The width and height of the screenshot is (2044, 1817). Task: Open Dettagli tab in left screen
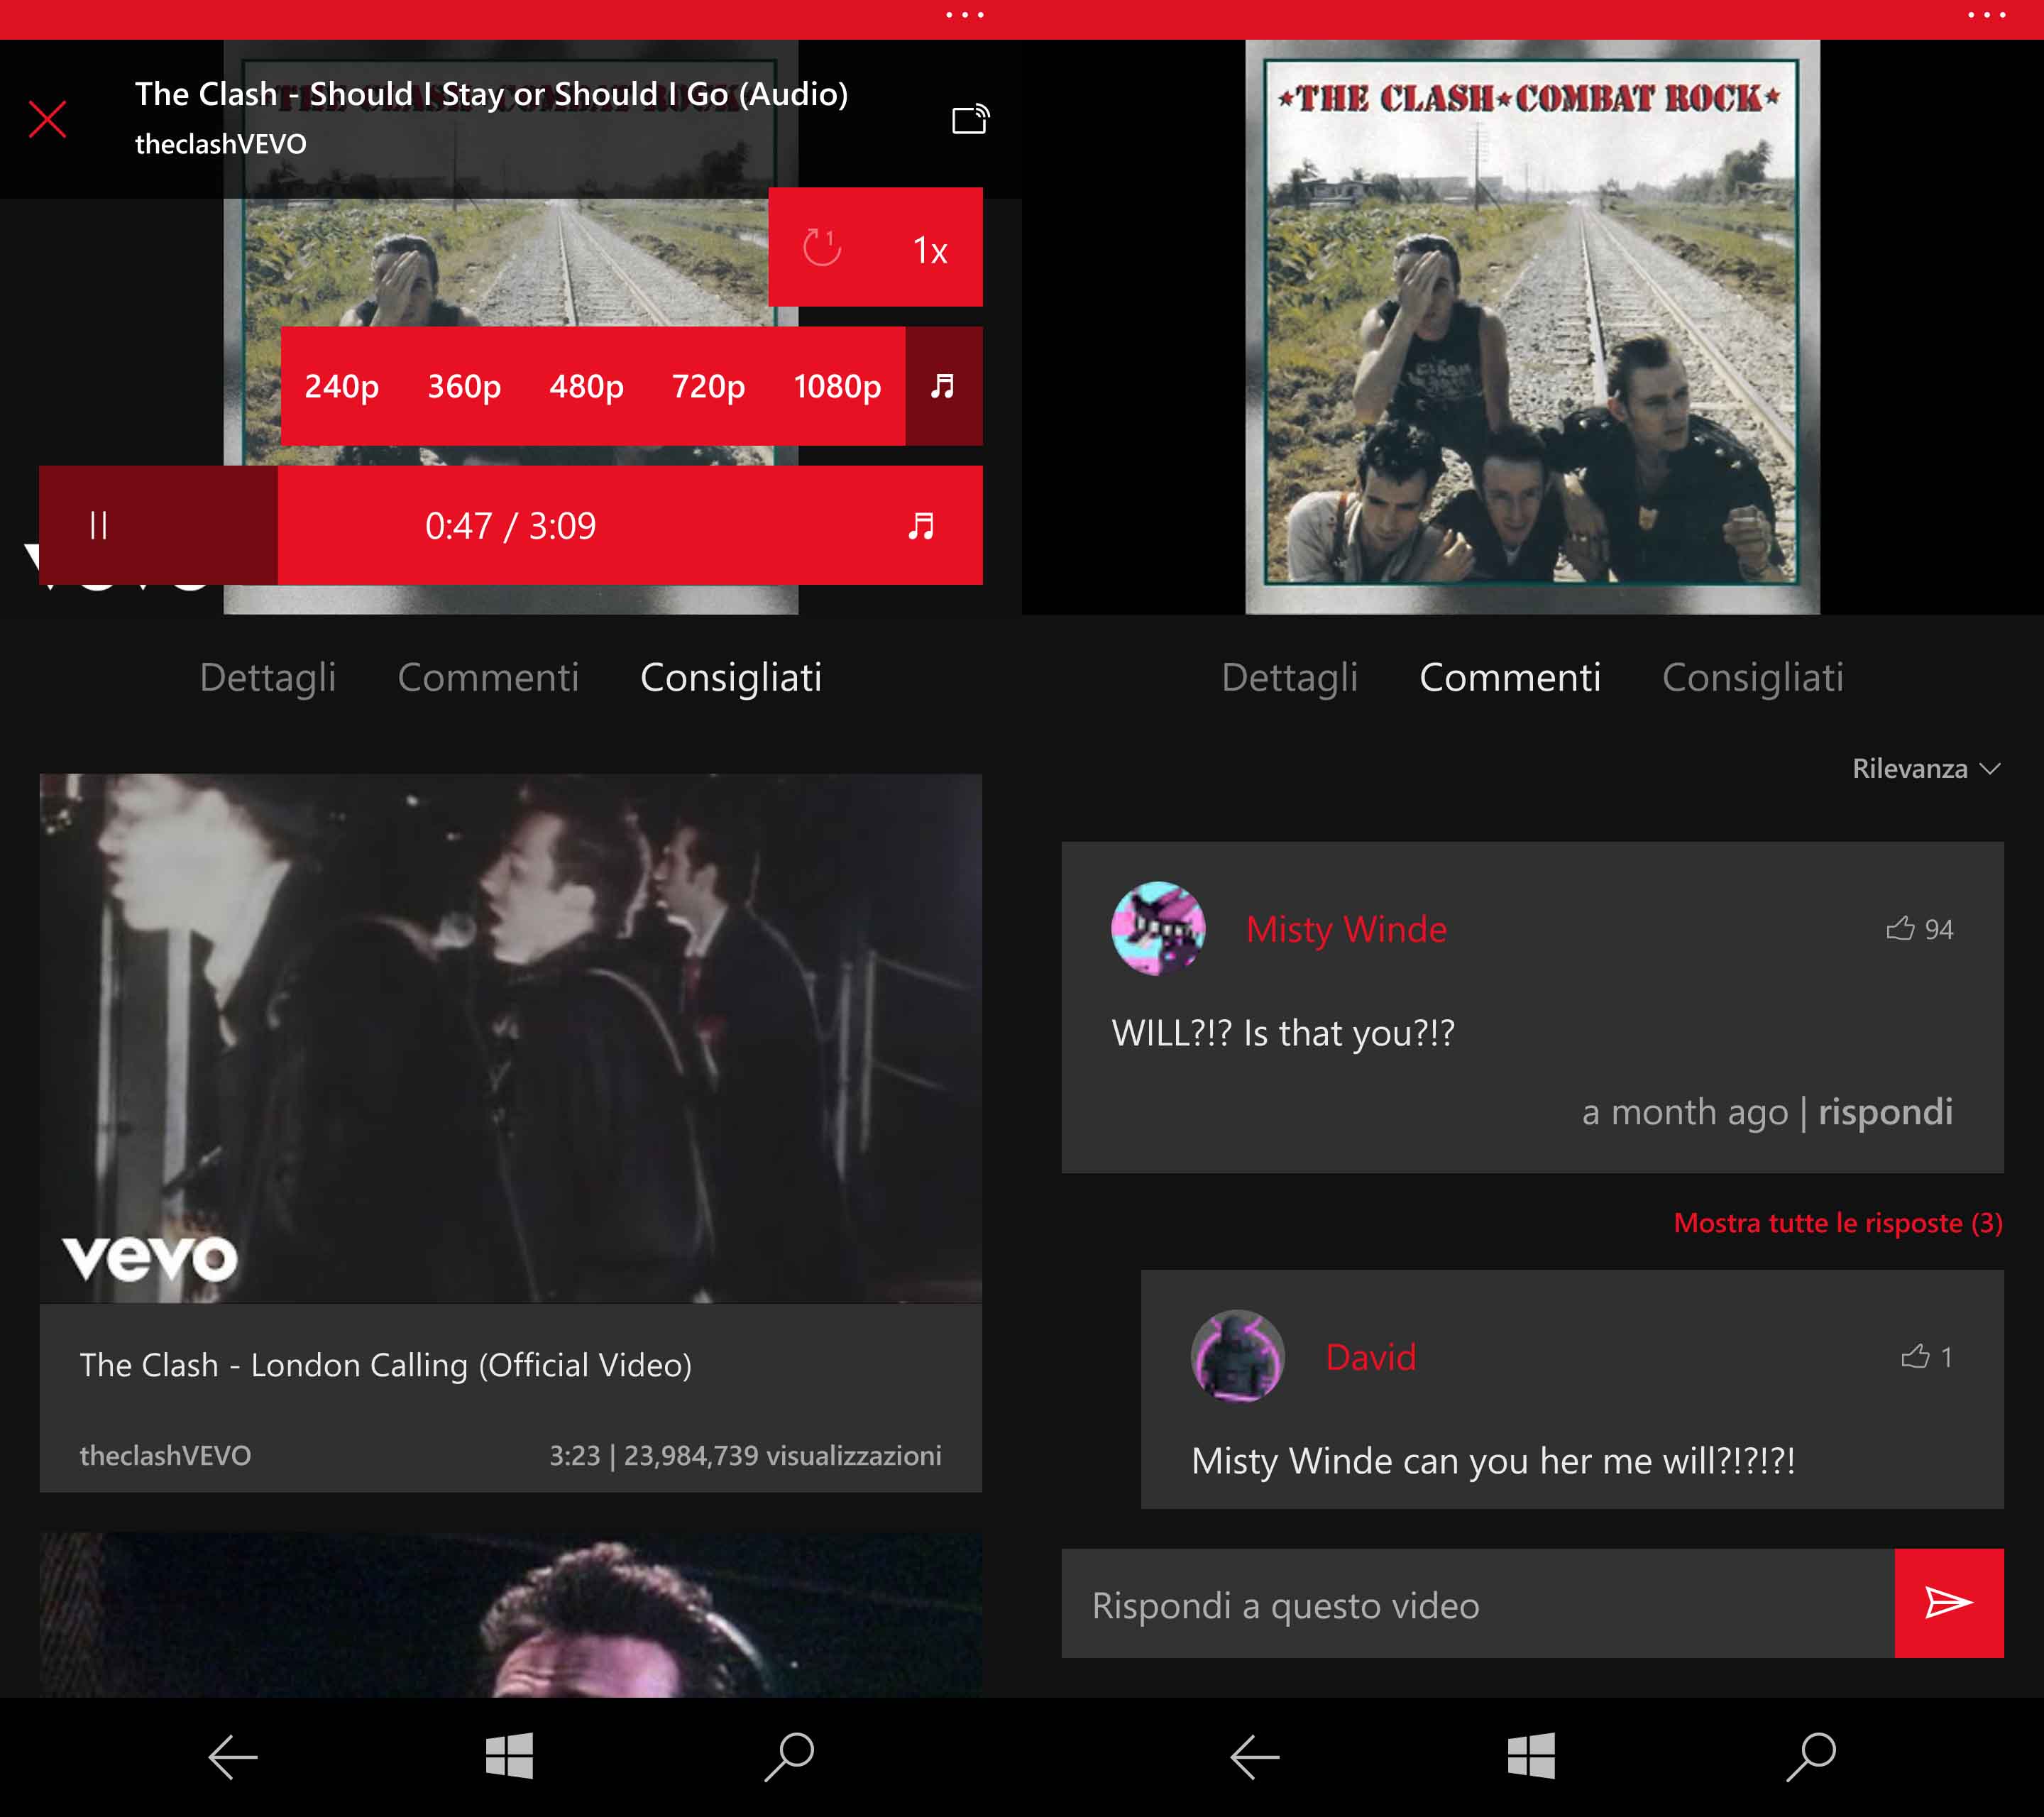pyautogui.click(x=267, y=678)
